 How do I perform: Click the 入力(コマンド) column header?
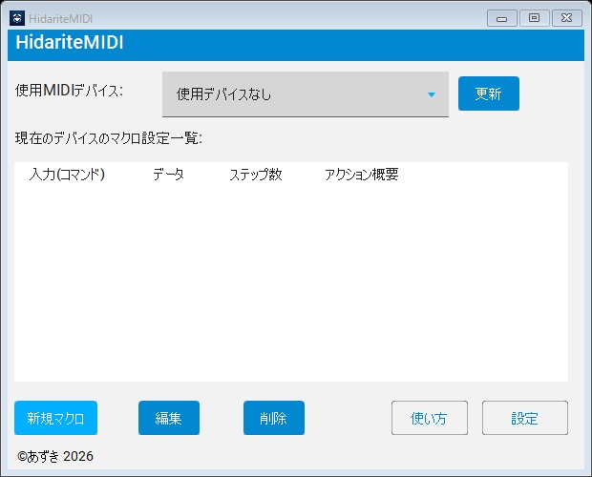pyautogui.click(x=67, y=175)
